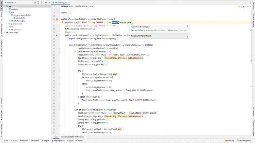The image size is (255, 143).
Task: Open the Android project view dropdown
Action: [x=10, y=3]
